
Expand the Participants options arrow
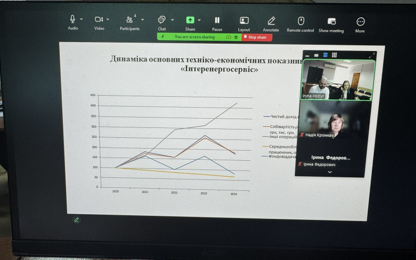click(142, 20)
